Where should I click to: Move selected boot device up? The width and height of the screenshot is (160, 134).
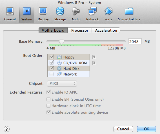[x=94, y=57]
